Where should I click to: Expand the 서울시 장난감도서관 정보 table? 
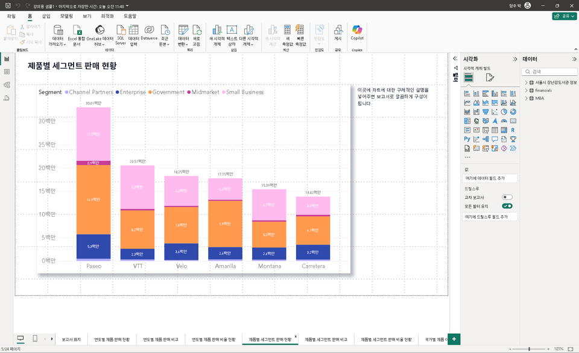526,83
